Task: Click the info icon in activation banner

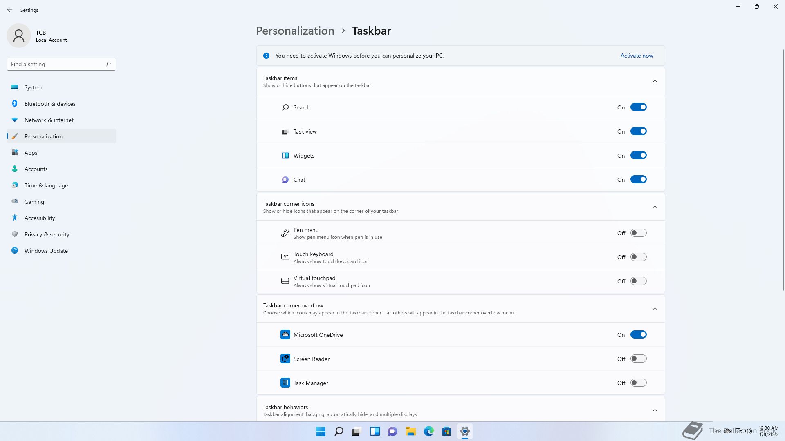Action: pos(266,56)
